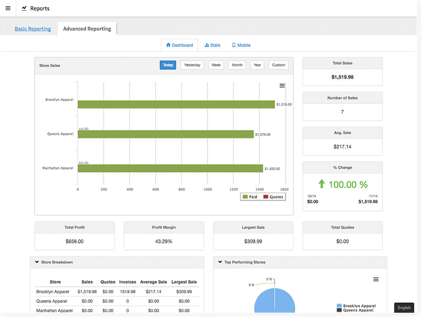Click the Total Quotes value $0.00
434x325 pixels.
(342, 241)
